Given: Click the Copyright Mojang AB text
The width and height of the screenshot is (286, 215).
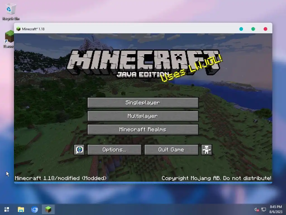Looking at the screenshot, I should click(216, 178).
